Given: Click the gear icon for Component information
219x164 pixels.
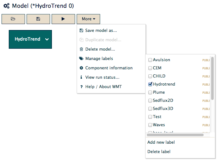Looking at the screenshot, I should click(x=81, y=68).
